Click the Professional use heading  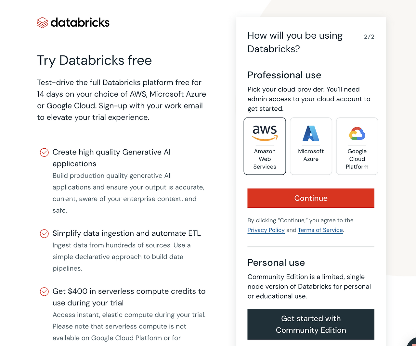coord(284,75)
